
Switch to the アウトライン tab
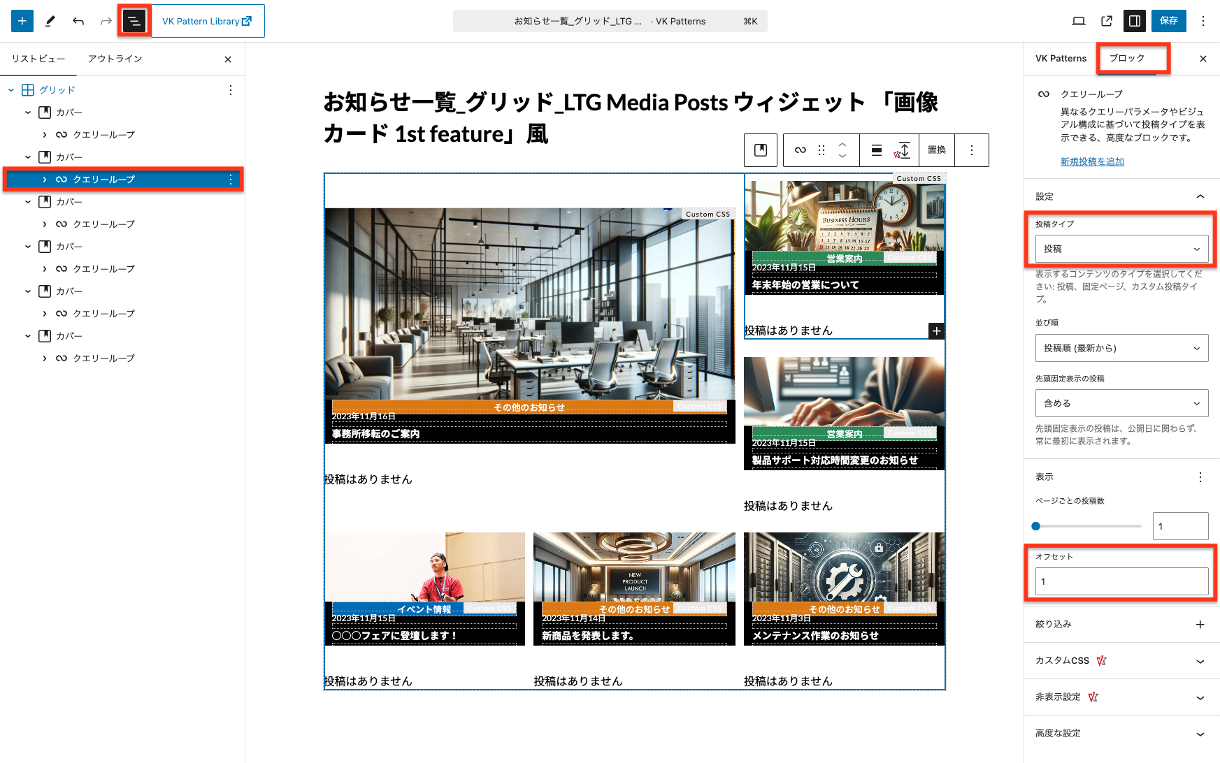pyautogui.click(x=115, y=59)
